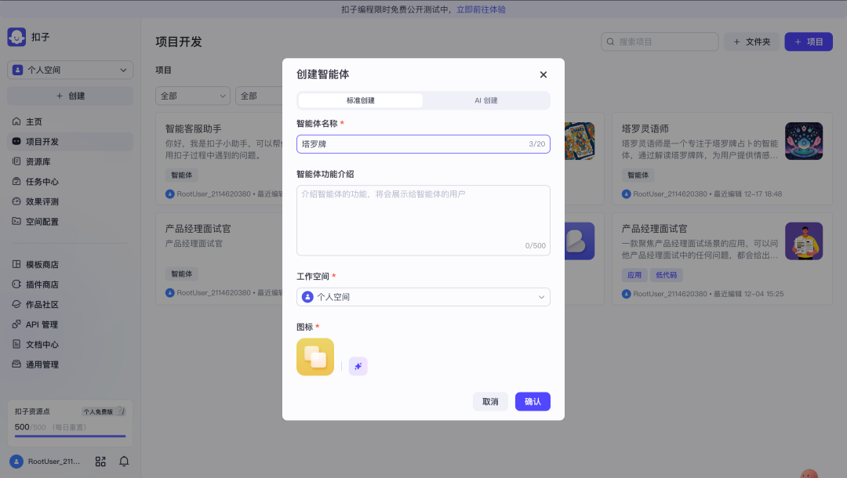Viewport: 847px width, 478px height.
Task: Click the 作品社区 icon
Action: pyautogui.click(x=16, y=304)
